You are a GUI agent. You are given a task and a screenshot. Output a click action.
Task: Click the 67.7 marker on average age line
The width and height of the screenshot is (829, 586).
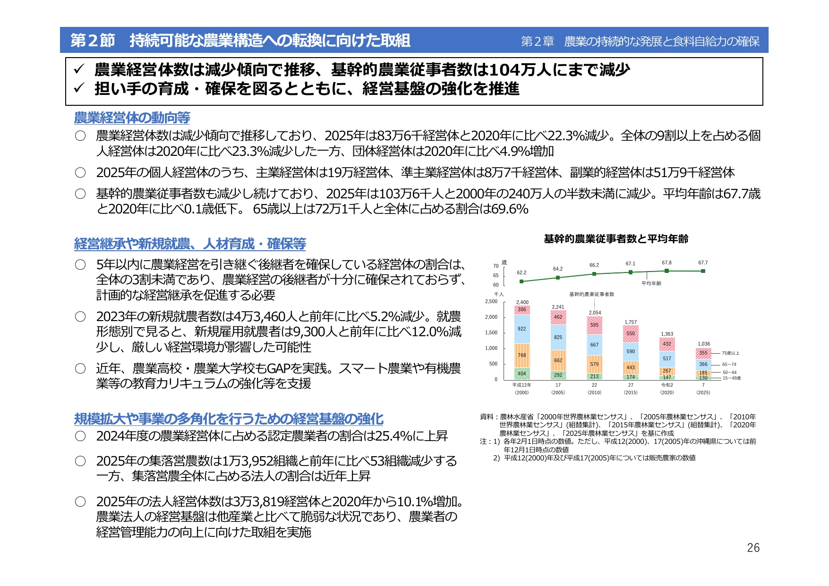[x=703, y=271]
